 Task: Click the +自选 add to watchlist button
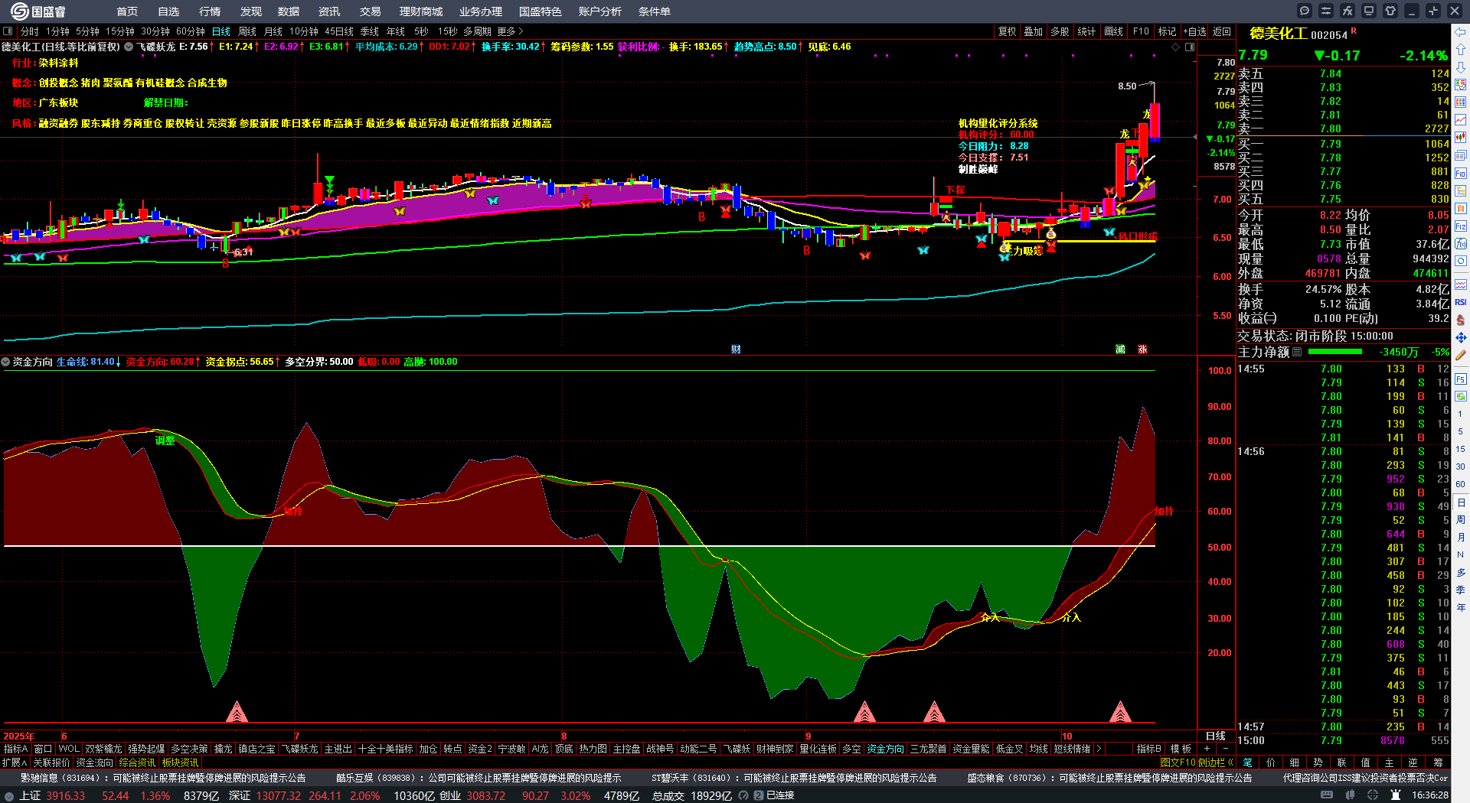tap(1194, 31)
